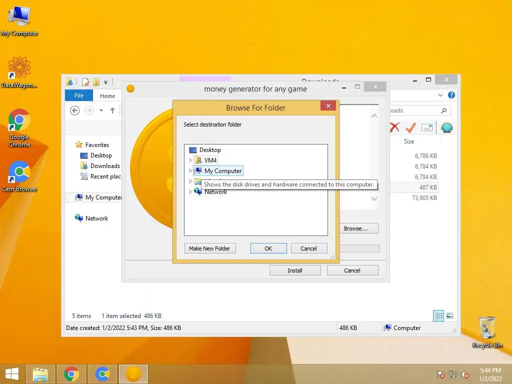This screenshot has width=512, height=384.
Task: Click Cancel in Browse For Folder
Action: pyautogui.click(x=308, y=248)
